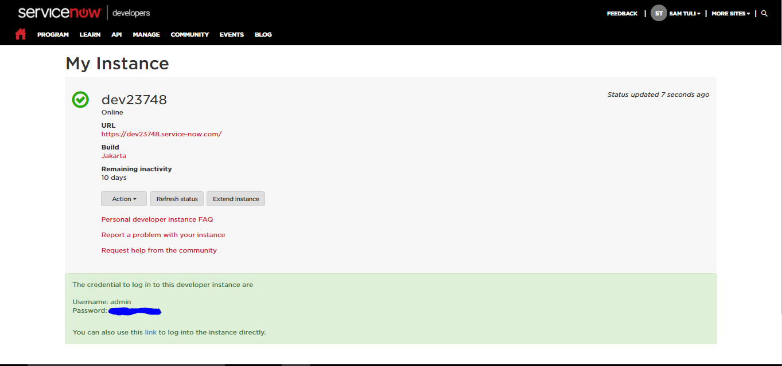Click the 'My Instance' page heading
Screen dimensions: 782x366
coord(117,64)
